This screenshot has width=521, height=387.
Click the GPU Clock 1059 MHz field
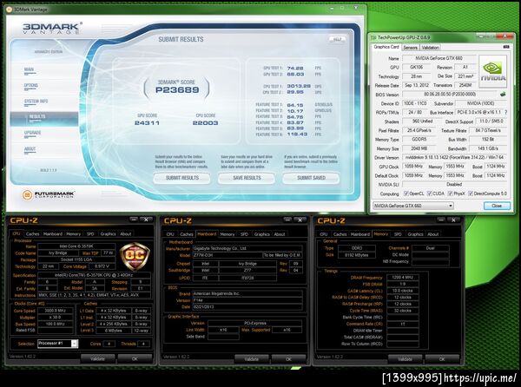pos(413,167)
